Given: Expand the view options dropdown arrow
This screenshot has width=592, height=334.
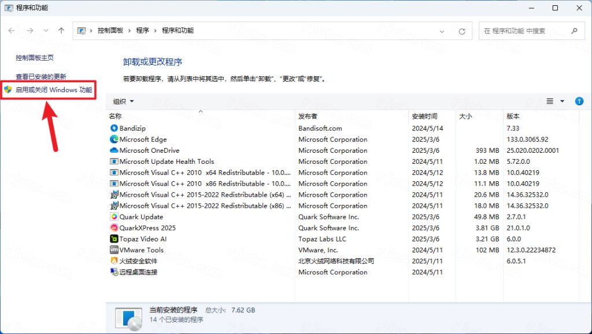Looking at the screenshot, I should coord(563,101).
